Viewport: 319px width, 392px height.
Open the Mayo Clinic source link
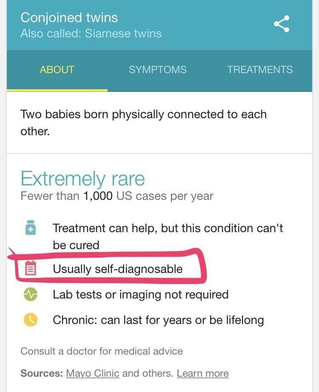[x=92, y=373]
